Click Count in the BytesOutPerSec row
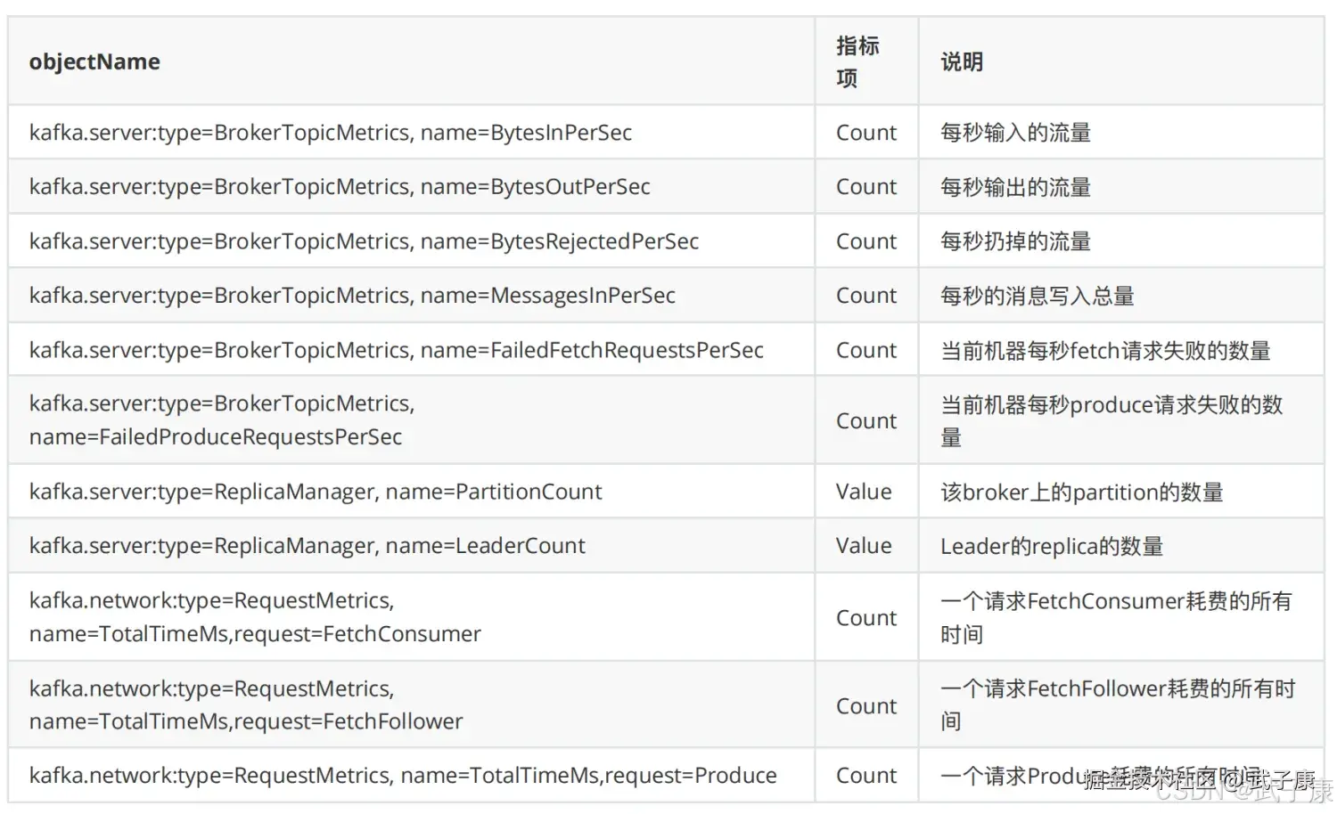Viewport: 1337px width, 814px height. tap(866, 187)
